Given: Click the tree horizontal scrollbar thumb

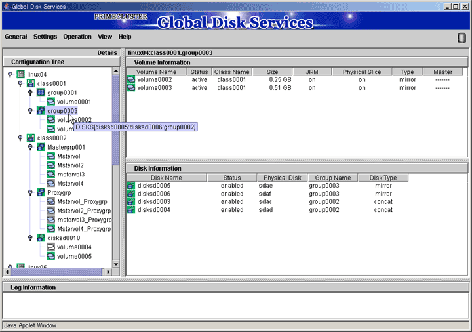Looking at the screenshot, I should coord(57,272).
